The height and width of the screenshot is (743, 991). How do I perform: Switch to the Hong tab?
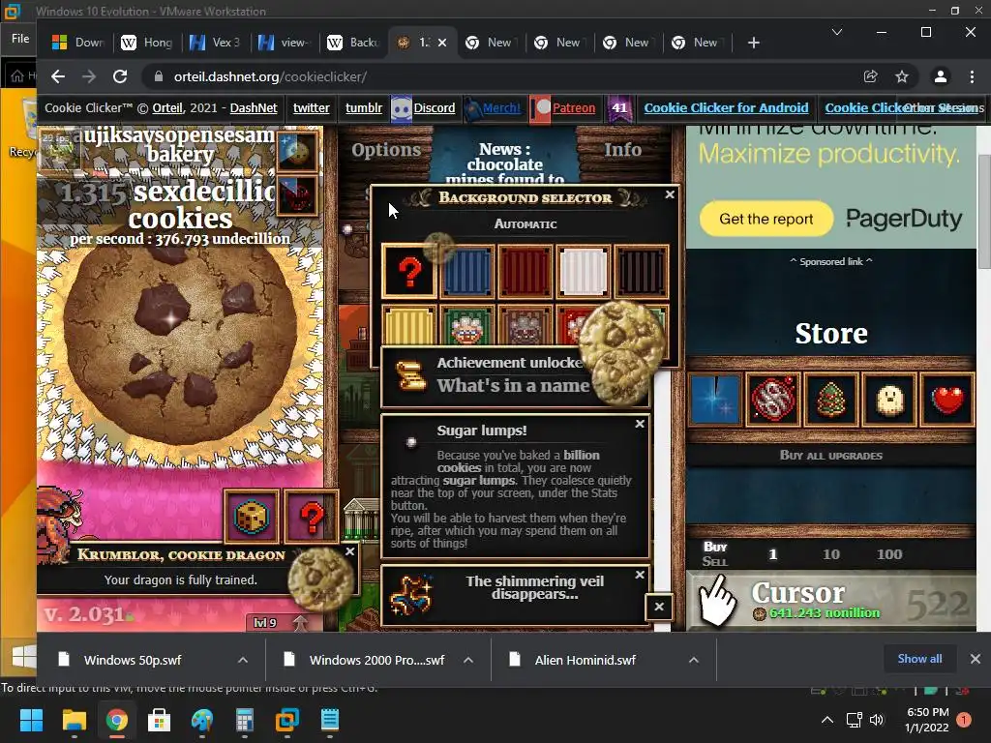147,43
